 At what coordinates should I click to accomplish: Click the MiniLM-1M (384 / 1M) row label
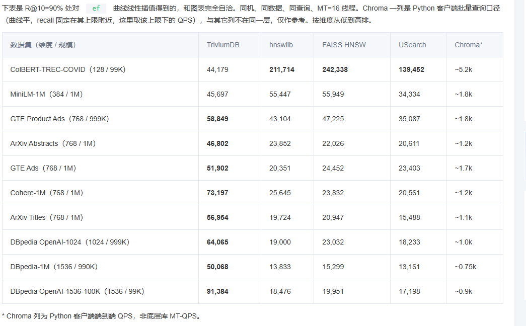tap(46, 94)
